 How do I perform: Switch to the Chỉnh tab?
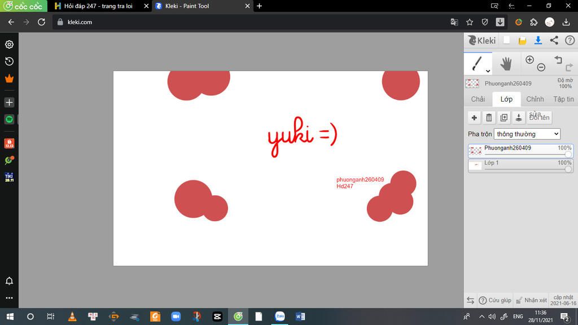tap(535, 99)
